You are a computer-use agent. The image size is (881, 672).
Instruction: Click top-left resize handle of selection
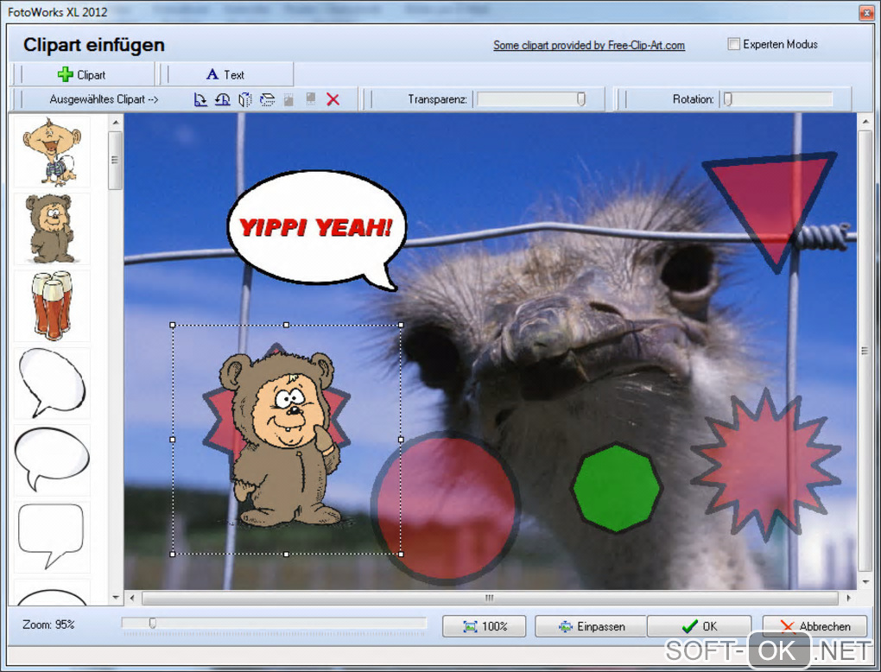tap(173, 325)
